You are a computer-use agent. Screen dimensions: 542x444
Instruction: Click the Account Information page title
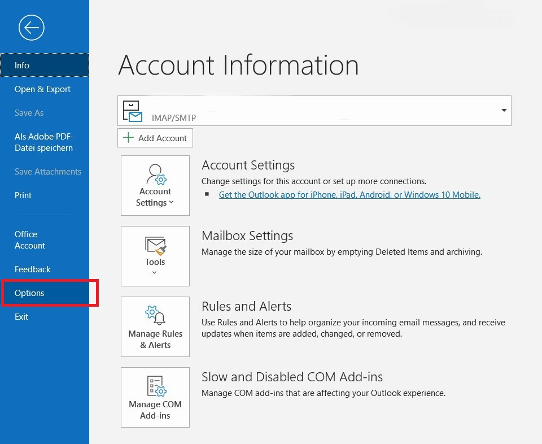[238, 65]
